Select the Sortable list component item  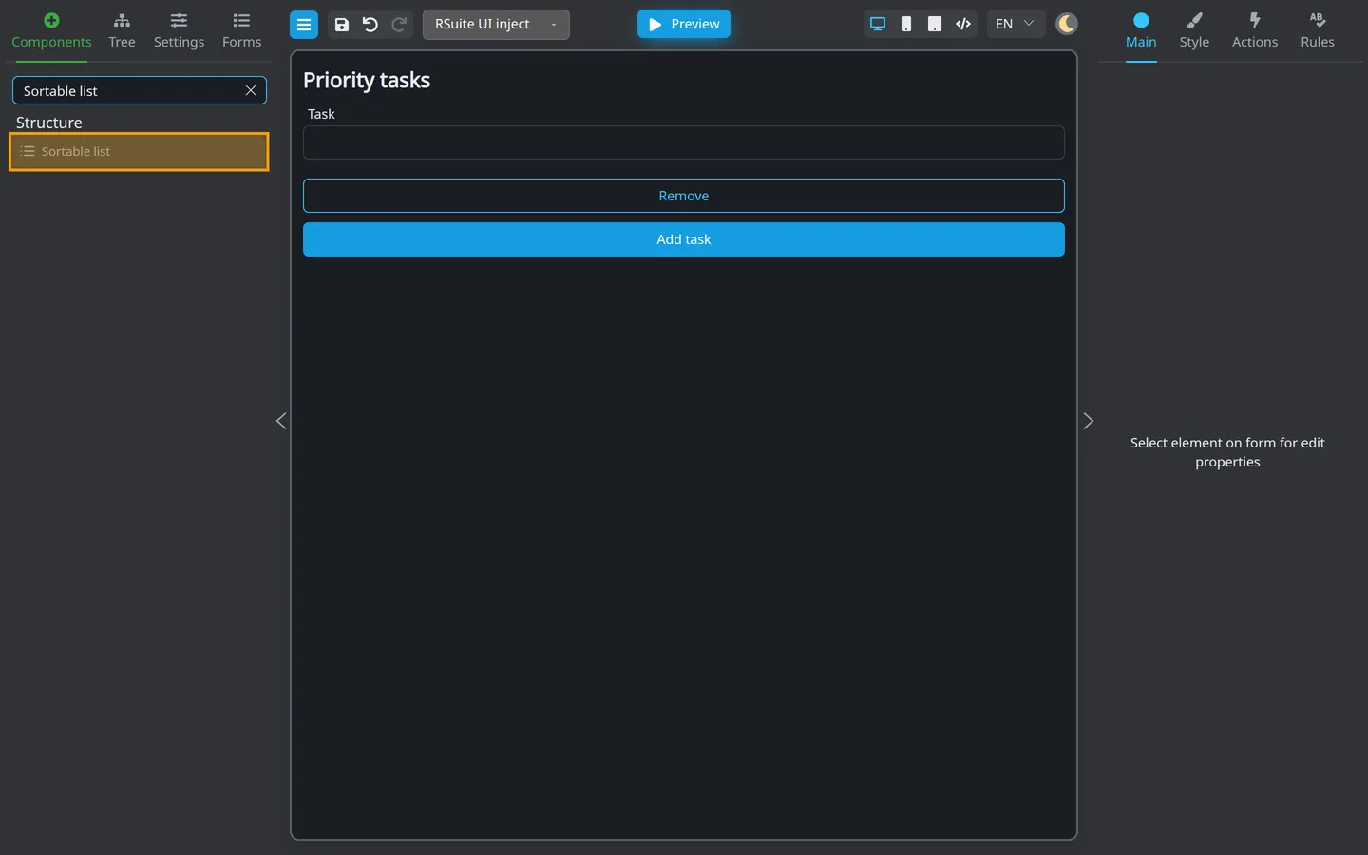pyautogui.click(x=139, y=152)
